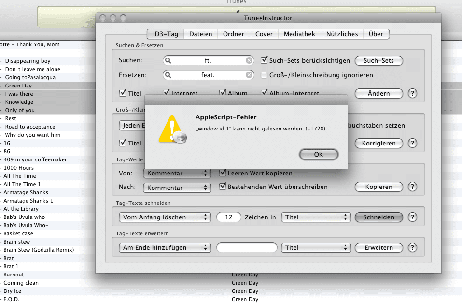462x304 pixels.
Task: Click the Such-Sets button
Action: [x=378, y=61]
